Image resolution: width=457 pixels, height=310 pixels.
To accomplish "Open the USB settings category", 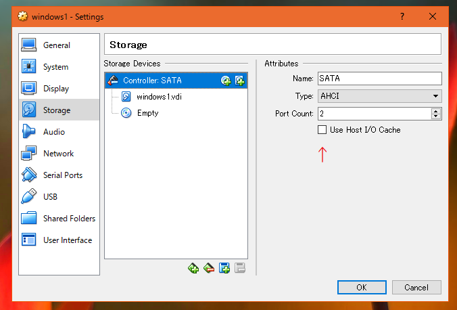I will (59, 196).
